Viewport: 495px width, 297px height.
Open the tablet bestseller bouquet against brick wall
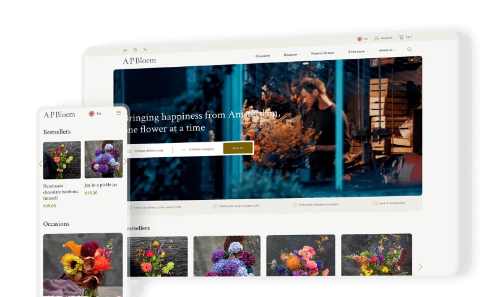pos(157,256)
